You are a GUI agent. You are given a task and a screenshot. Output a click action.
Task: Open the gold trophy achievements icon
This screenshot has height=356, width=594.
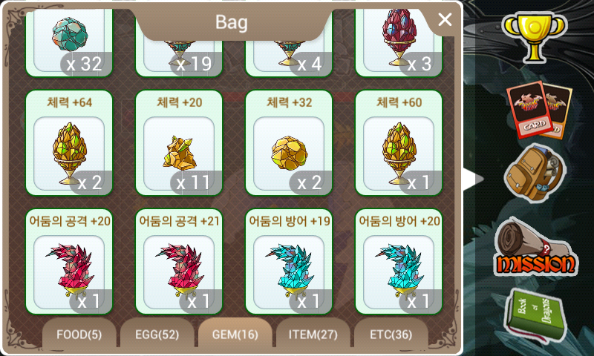pyautogui.click(x=534, y=37)
